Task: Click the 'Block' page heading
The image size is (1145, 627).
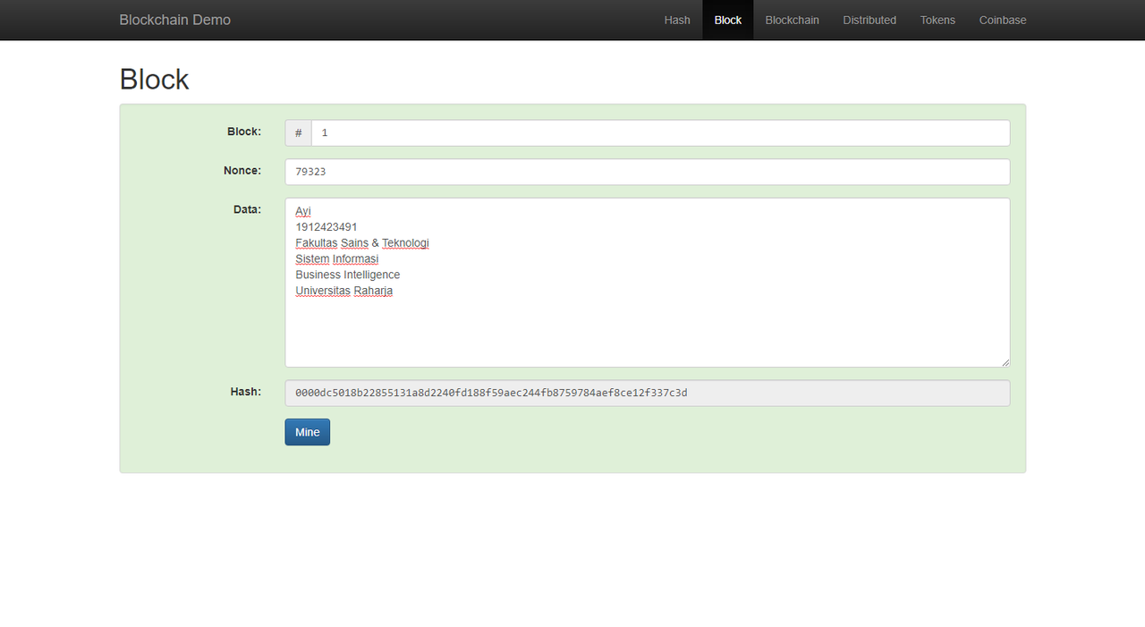Action: [155, 80]
